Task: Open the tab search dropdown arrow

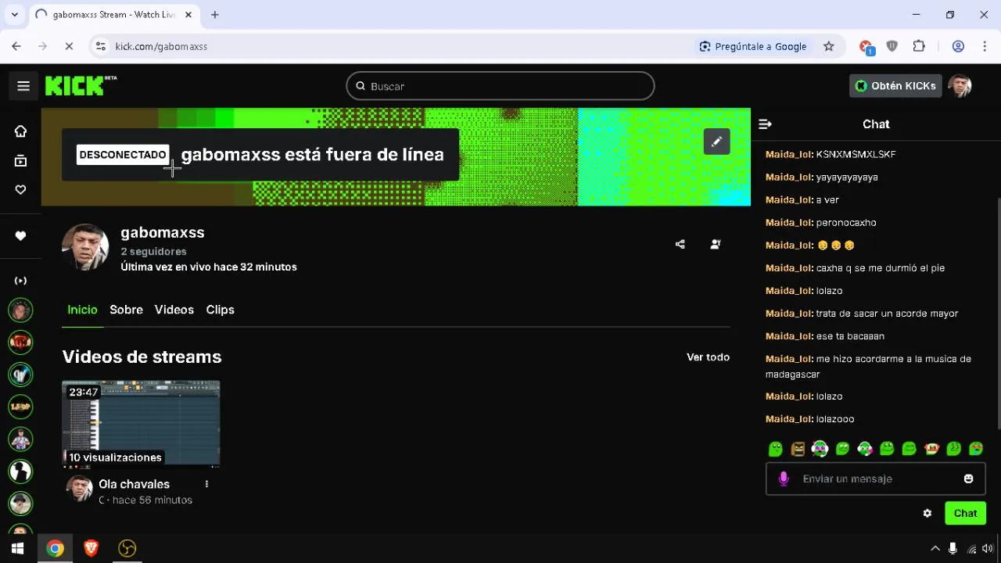Action: tap(14, 15)
